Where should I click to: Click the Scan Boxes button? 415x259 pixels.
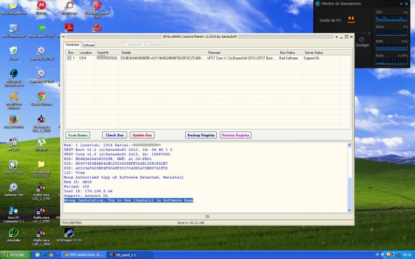click(77, 135)
